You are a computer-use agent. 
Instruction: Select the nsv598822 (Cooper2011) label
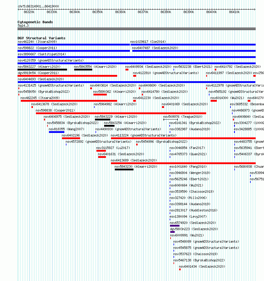[x=37, y=48]
